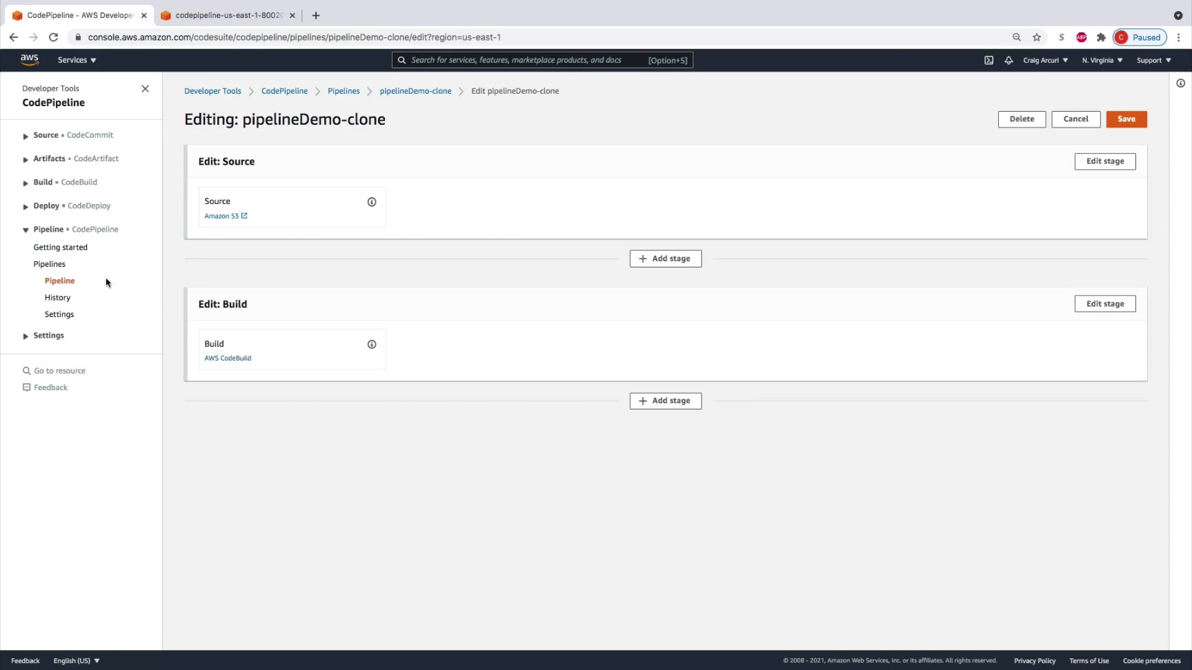The height and width of the screenshot is (670, 1192).
Task: Go to pipelineDemo-clone breadcrumb link
Action: 415,91
